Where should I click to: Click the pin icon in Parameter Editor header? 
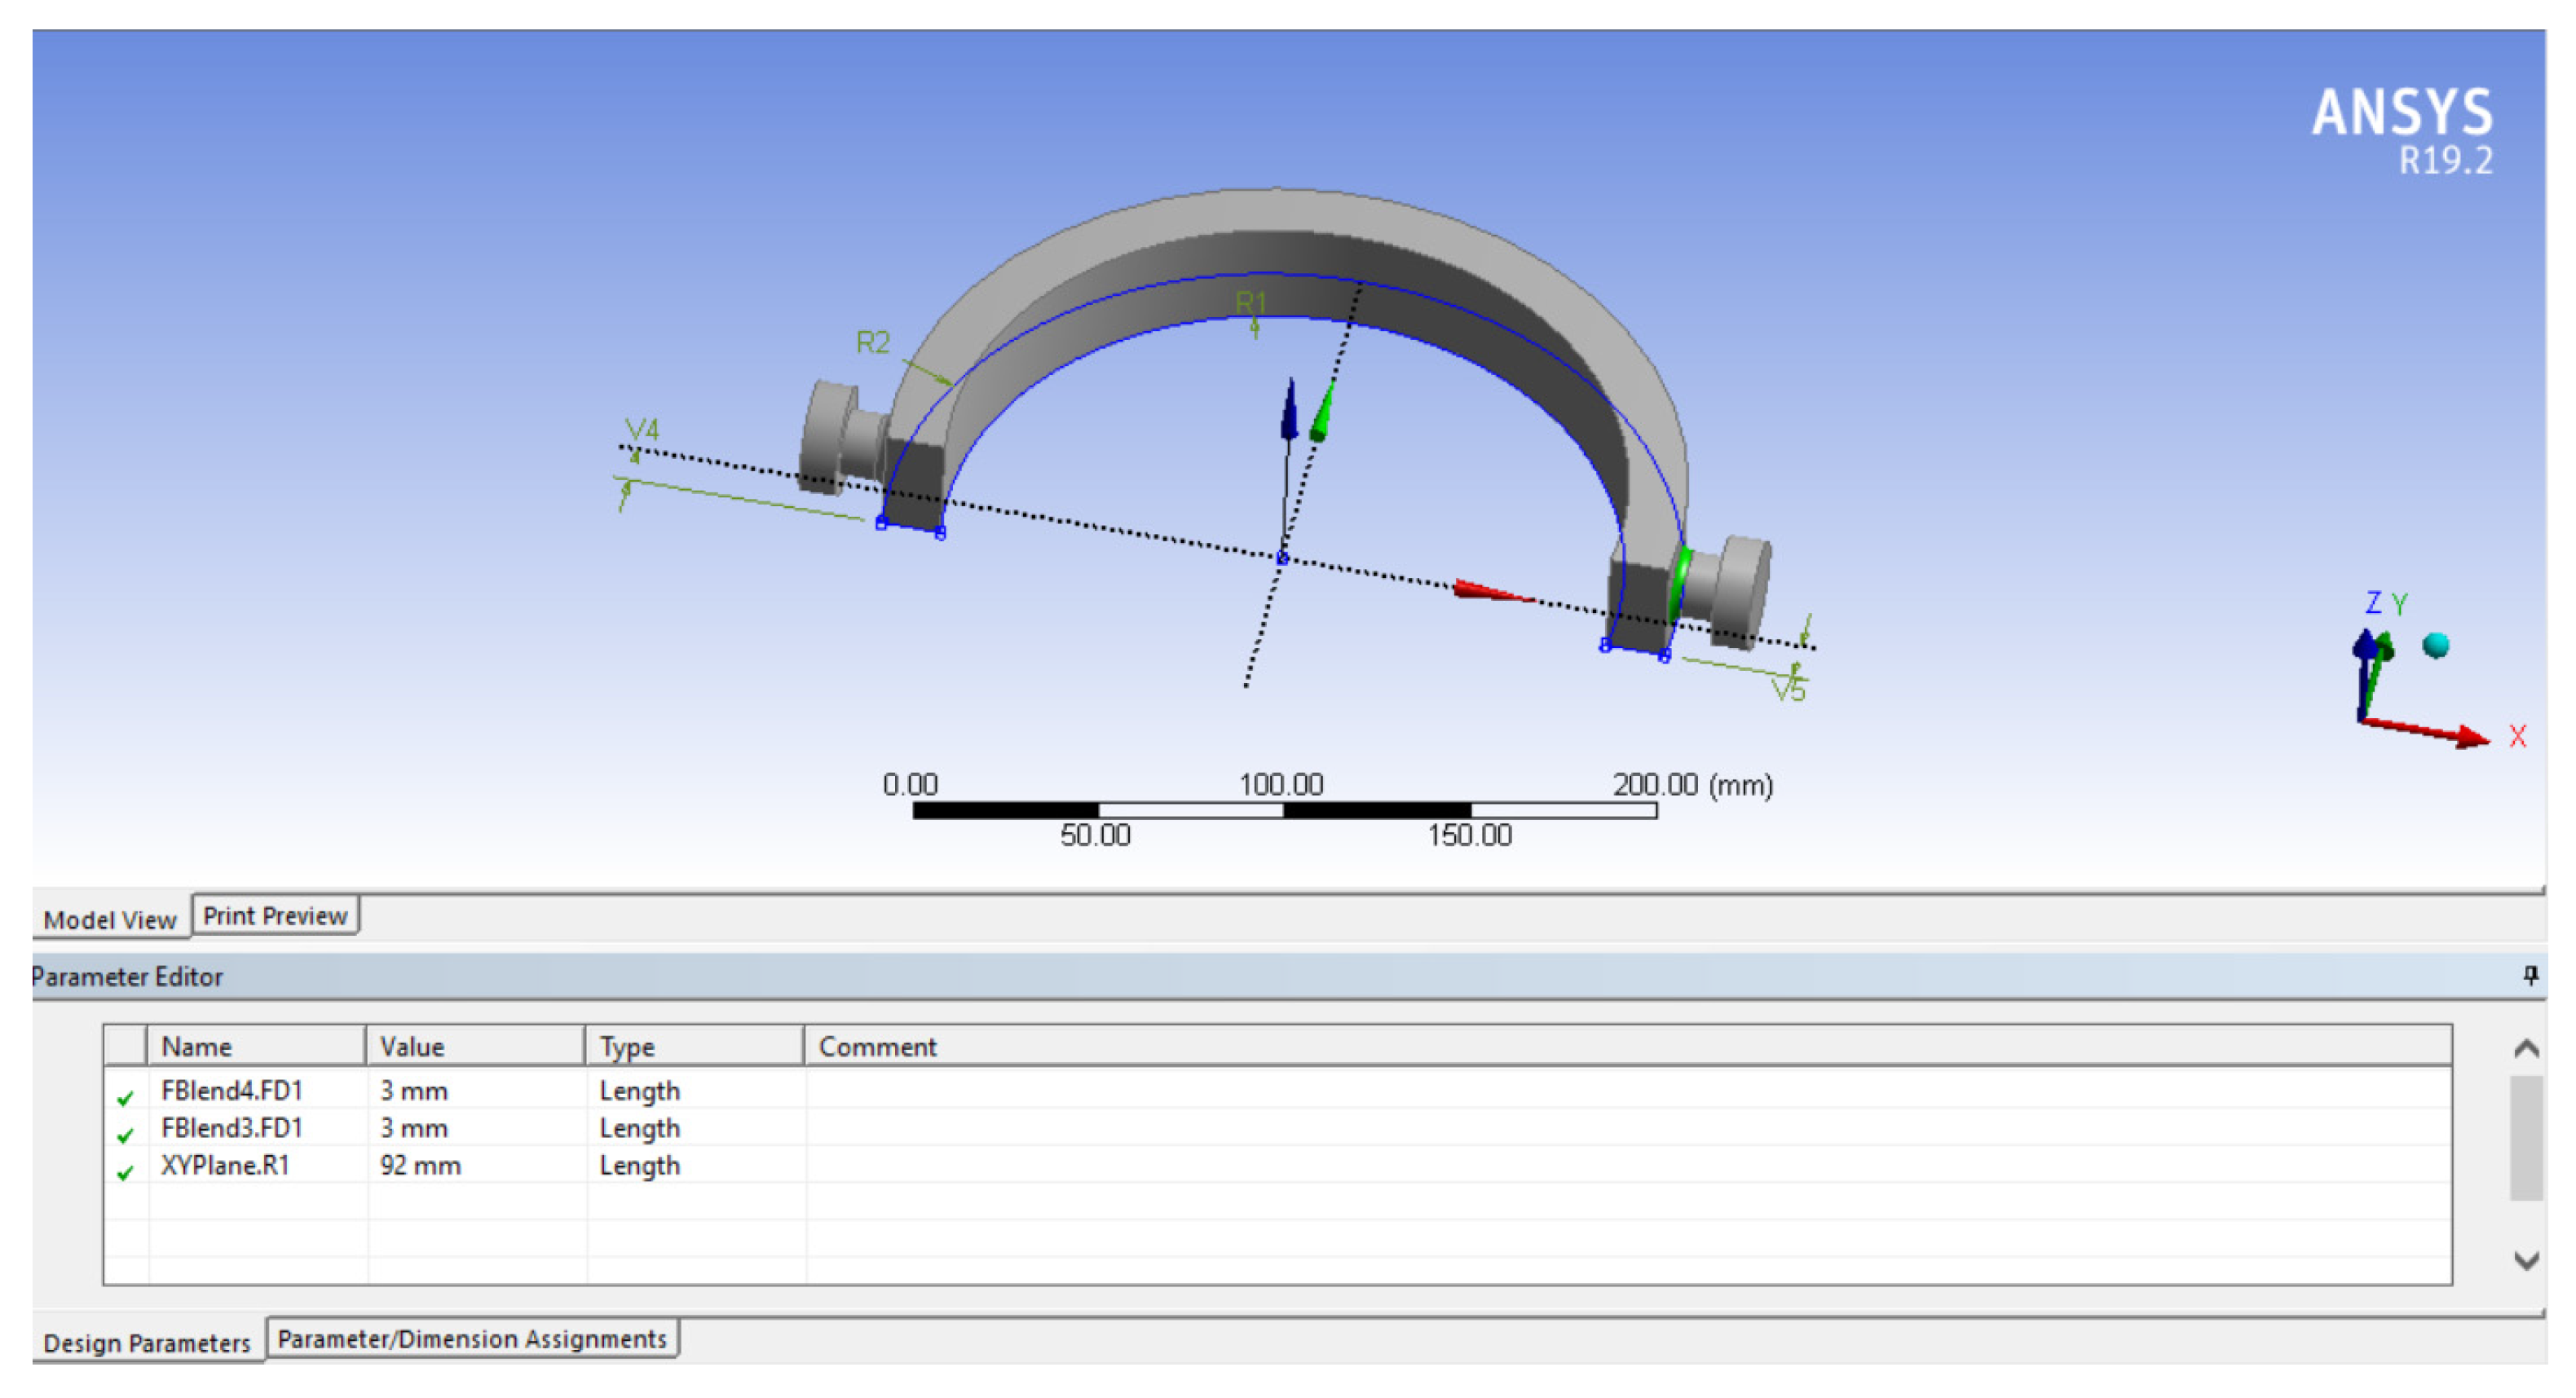point(2530,976)
